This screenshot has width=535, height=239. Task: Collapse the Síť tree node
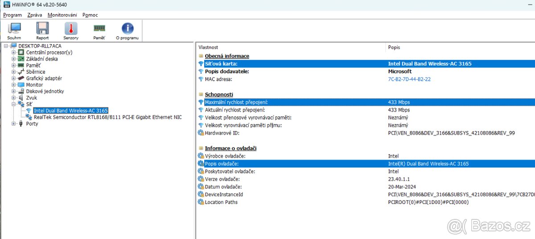click(13, 104)
